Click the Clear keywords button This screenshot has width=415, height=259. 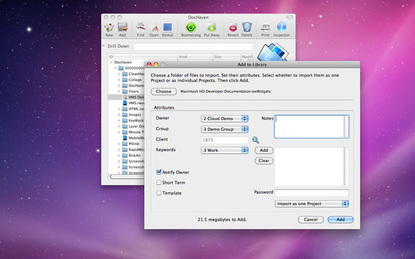[264, 161]
